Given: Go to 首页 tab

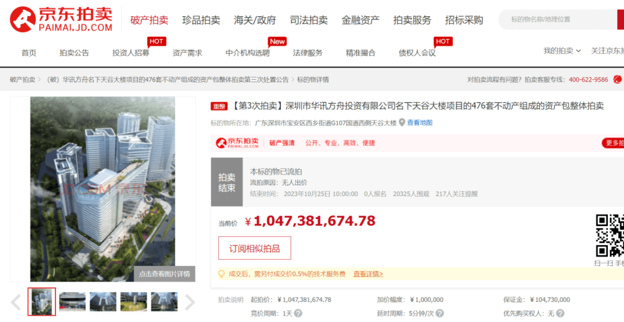Looking at the screenshot, I should tap(29, 53).
